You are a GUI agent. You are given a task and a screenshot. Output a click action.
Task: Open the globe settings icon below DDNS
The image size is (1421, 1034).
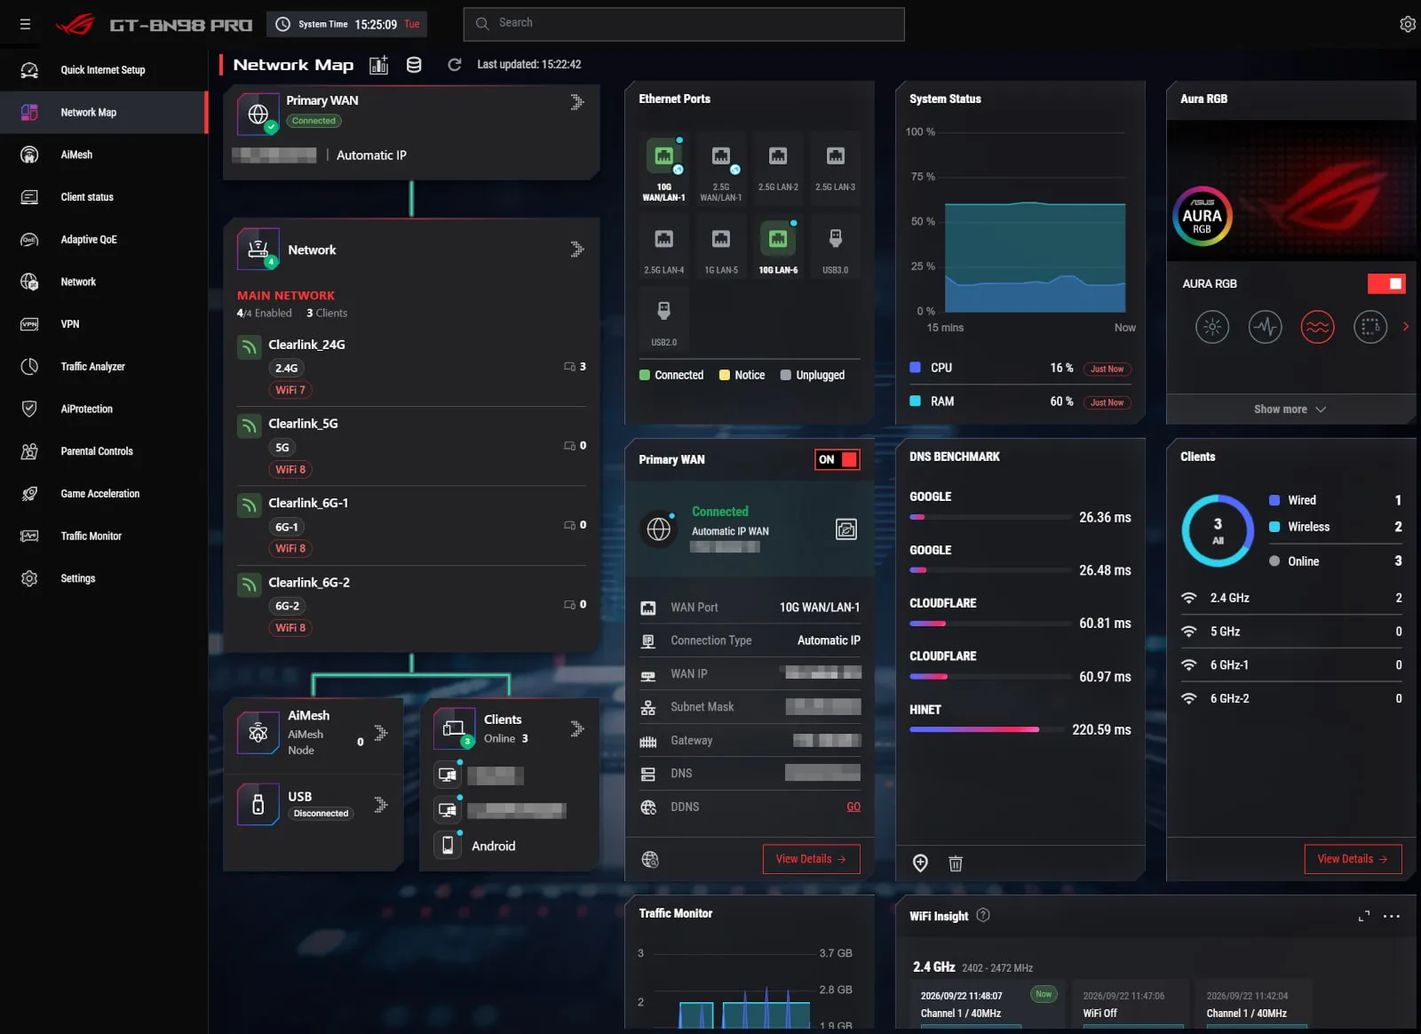[650, 859]
